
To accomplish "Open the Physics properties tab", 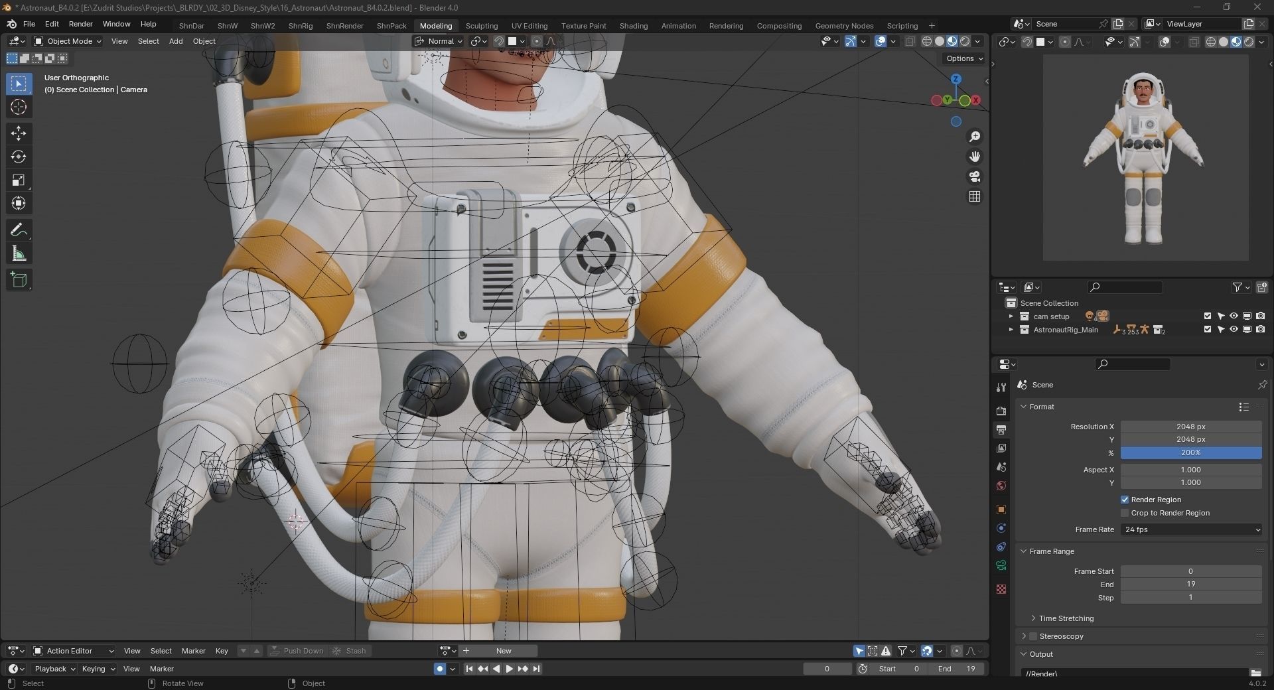I will pyautogui.click(x=1001, y=528).
